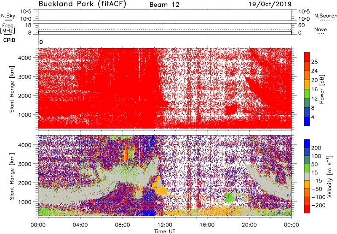The image size is (337, 234).
Task: Click the velocity colorbar value '200'
Action: point(316,148)
